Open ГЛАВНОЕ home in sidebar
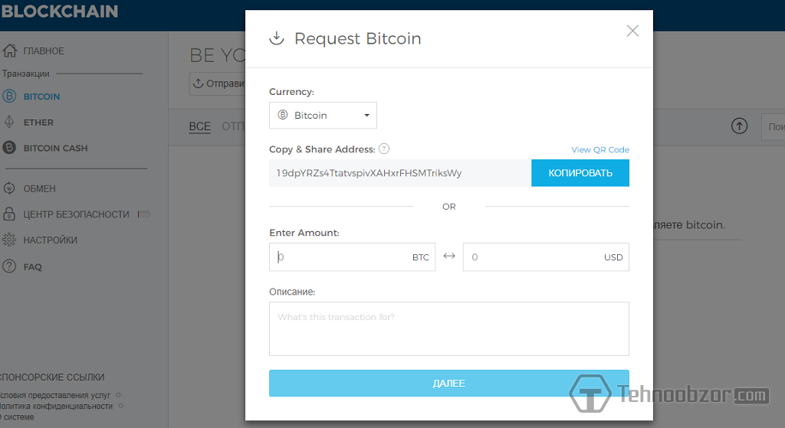785x428 pixels. 44,51
